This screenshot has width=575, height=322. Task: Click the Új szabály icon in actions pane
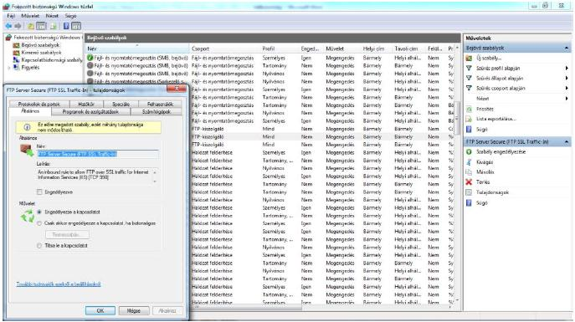pos(469,59)
